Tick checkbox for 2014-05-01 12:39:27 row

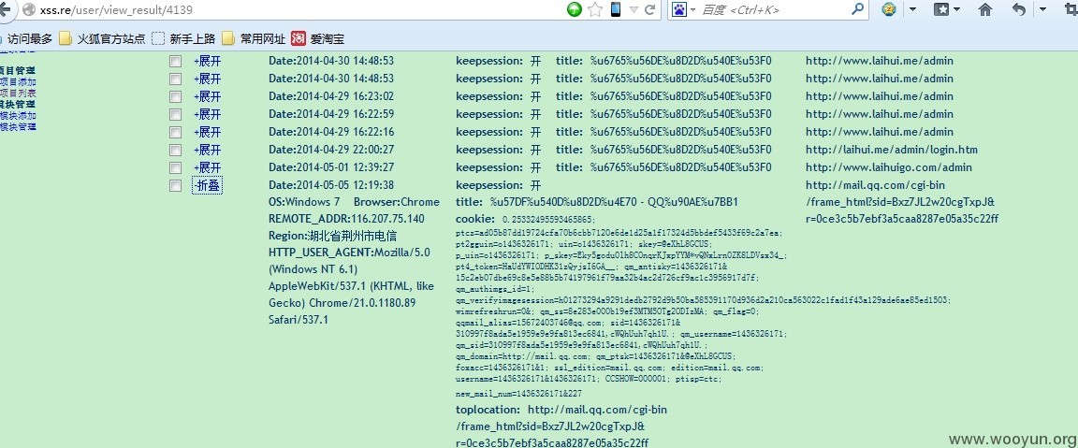click(176, 168)
